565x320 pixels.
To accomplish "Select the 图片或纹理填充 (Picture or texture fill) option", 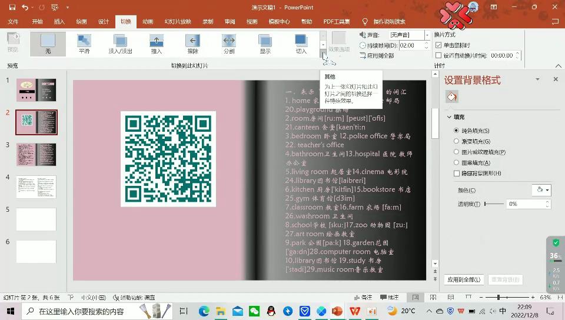I will (456, 152).
